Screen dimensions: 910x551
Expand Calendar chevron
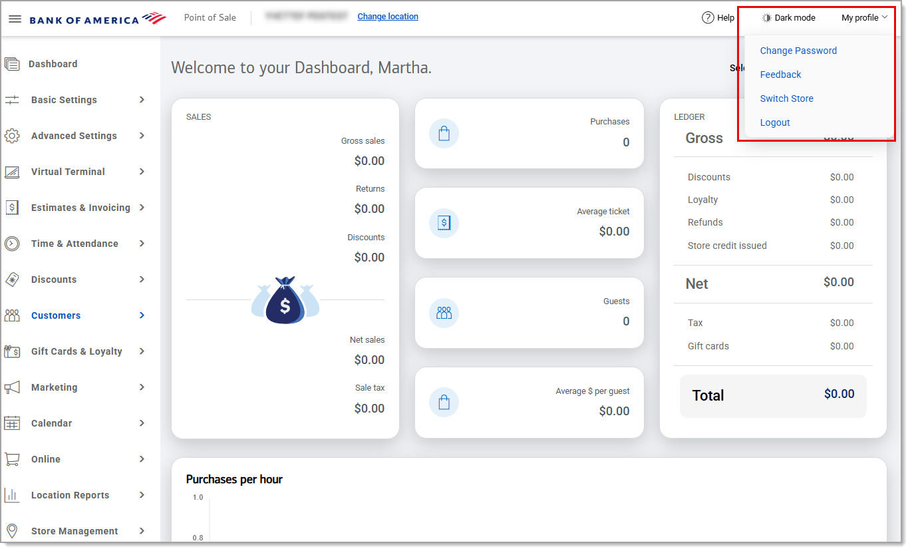142,423
